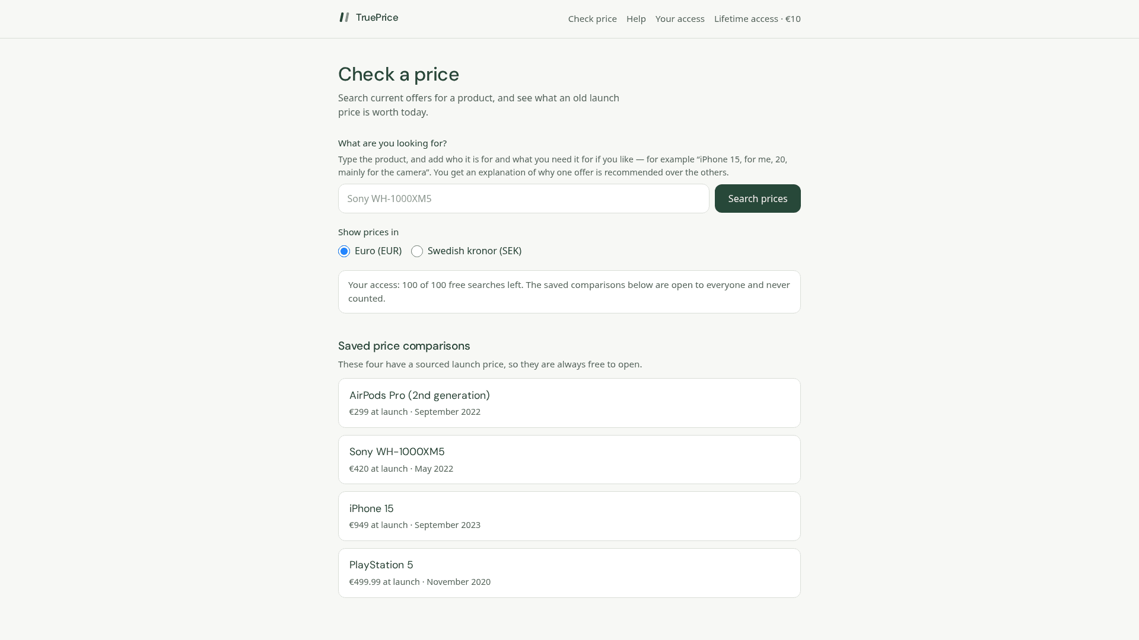The width and height of the screenshot is (1139, 640).
Task: Go to Check price in navigation
Action: (x=592, y=19)
